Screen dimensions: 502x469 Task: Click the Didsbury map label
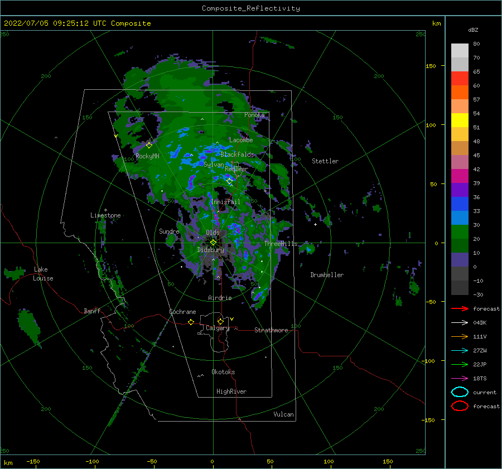click(210, 250)
